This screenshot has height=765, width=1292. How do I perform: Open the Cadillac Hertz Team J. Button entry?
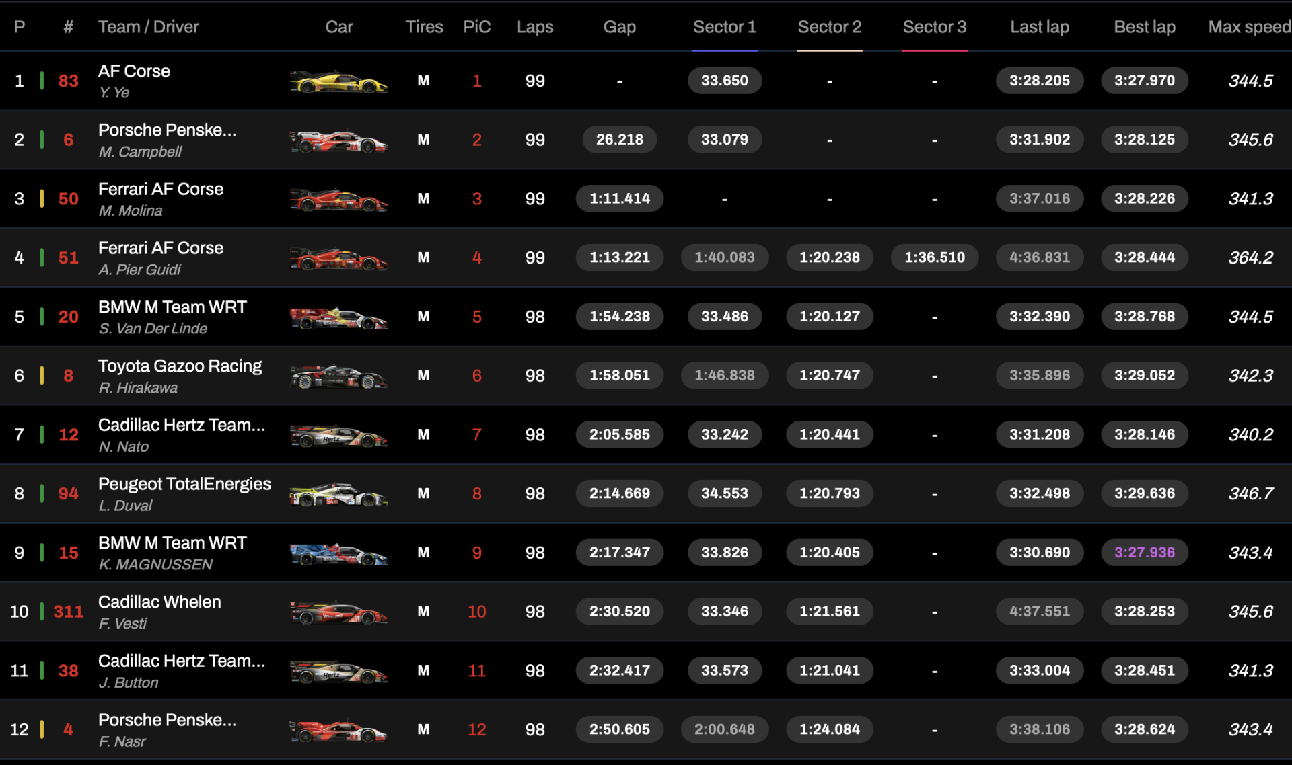coord(181,670)
